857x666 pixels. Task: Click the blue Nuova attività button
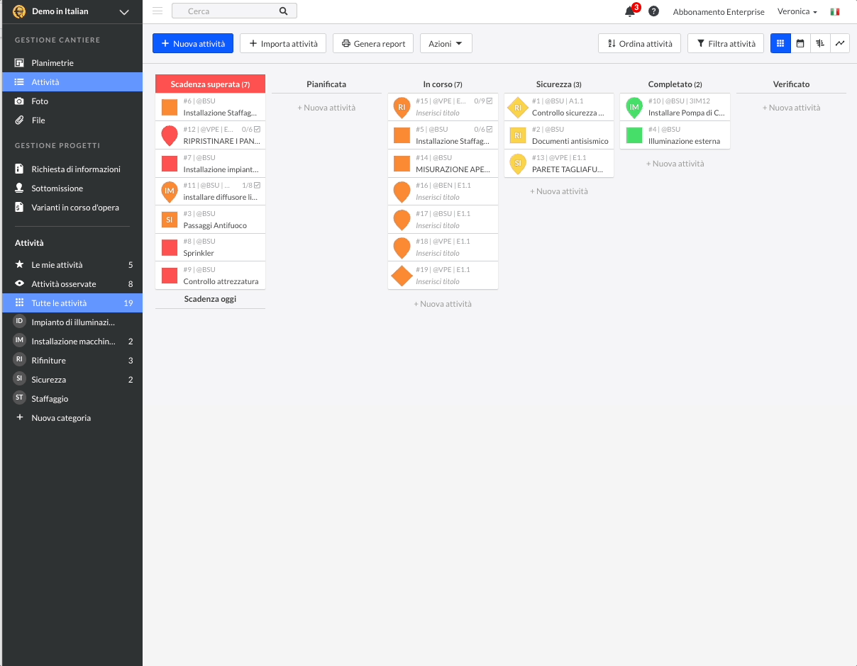[x=192, y=43]
